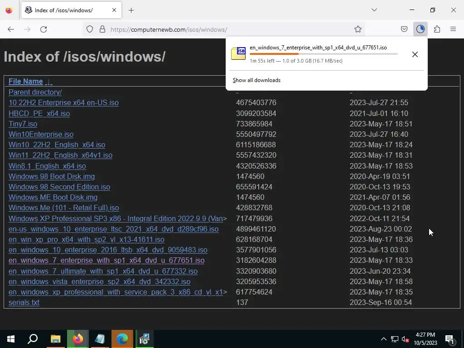The width and height of the screenshot is (464, 348).
Task: Open Windows XP Professional SP3 x86 Integral Edition link
Action: click(x=116, y=219)
